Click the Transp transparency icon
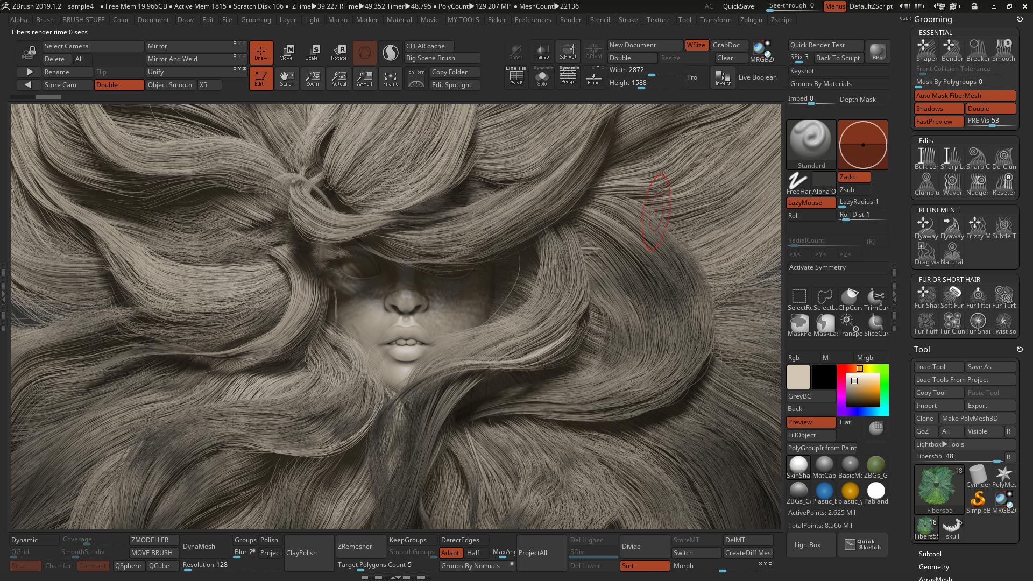The width and height of the screenshot is (1033, 581). pyautogui.click(x=542, y=51)
